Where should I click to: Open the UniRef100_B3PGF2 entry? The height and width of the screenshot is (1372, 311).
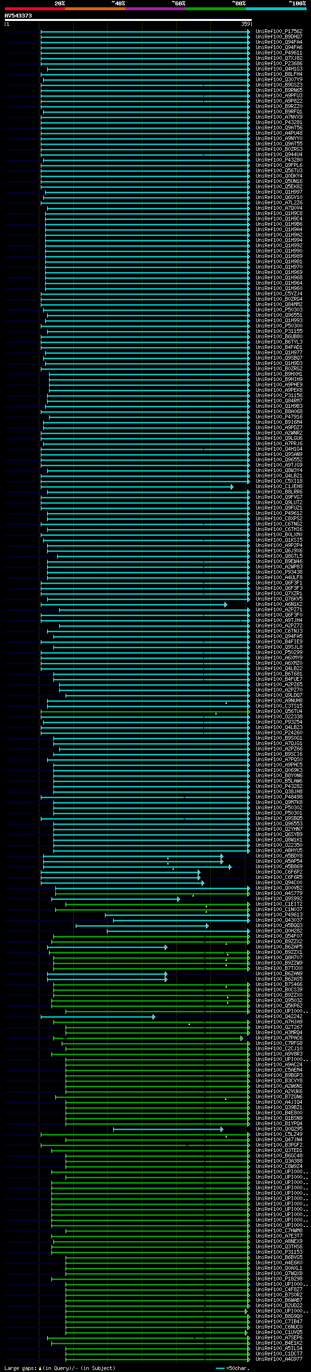[x=278, y=1145]
